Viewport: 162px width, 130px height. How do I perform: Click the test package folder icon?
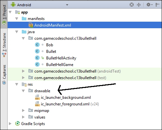pos(31,77)
